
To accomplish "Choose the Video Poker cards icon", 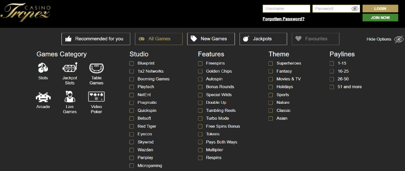I will (97, 97).
